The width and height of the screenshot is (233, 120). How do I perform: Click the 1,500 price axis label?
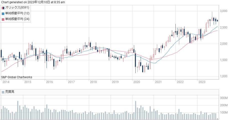coord(223,60)
